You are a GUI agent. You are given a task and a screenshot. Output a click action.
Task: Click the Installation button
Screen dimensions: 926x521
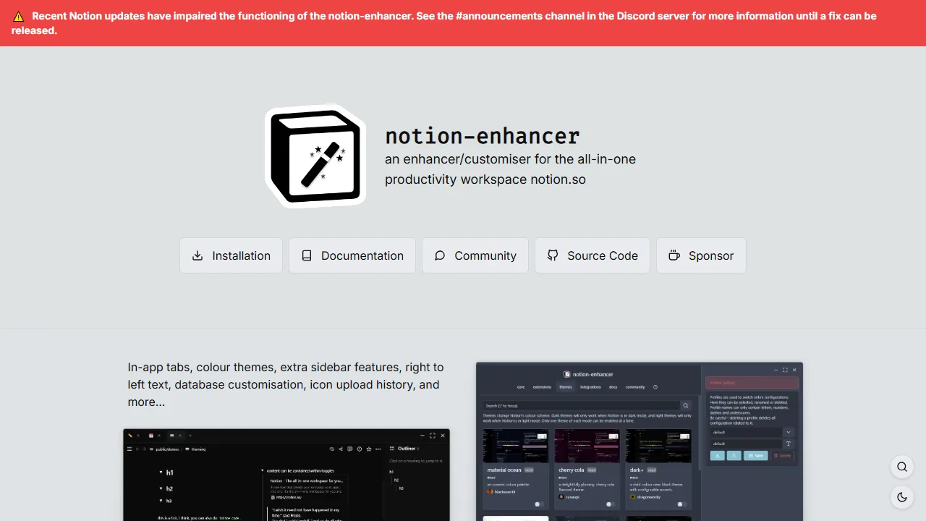click(231, 255)
